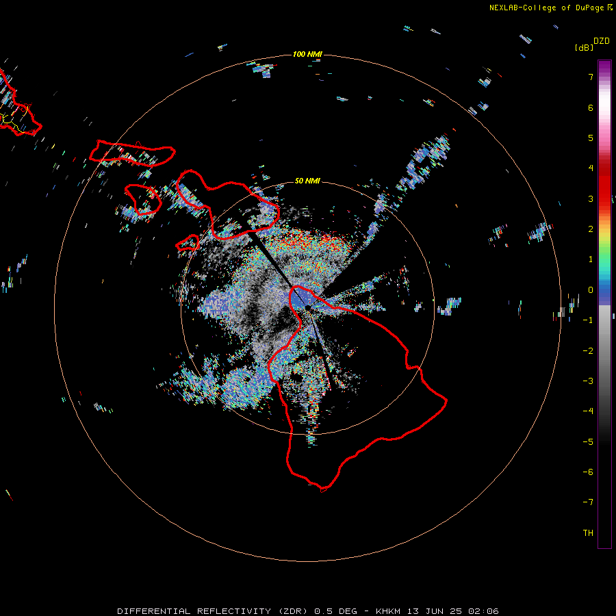Click the 7 tick label on scale
The width and height of the screenshot is (616, 616).
coord(591,77)
